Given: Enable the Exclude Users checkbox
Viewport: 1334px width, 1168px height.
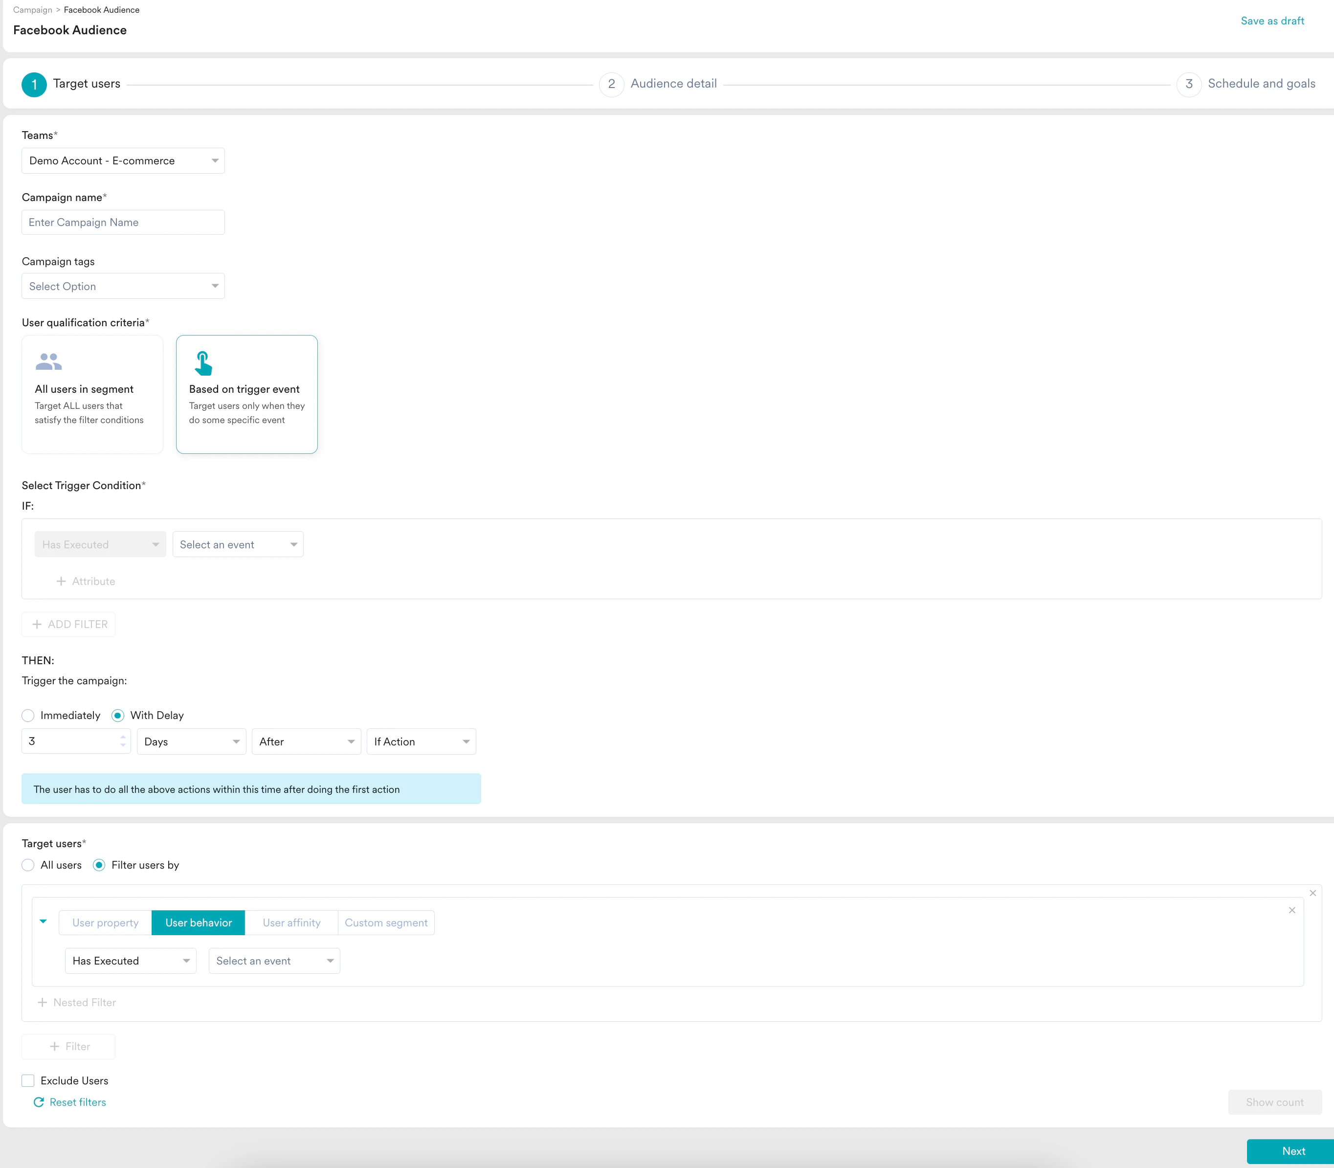Looking at the screenshot, I should pyautogui.click(x=28, y=1080).
